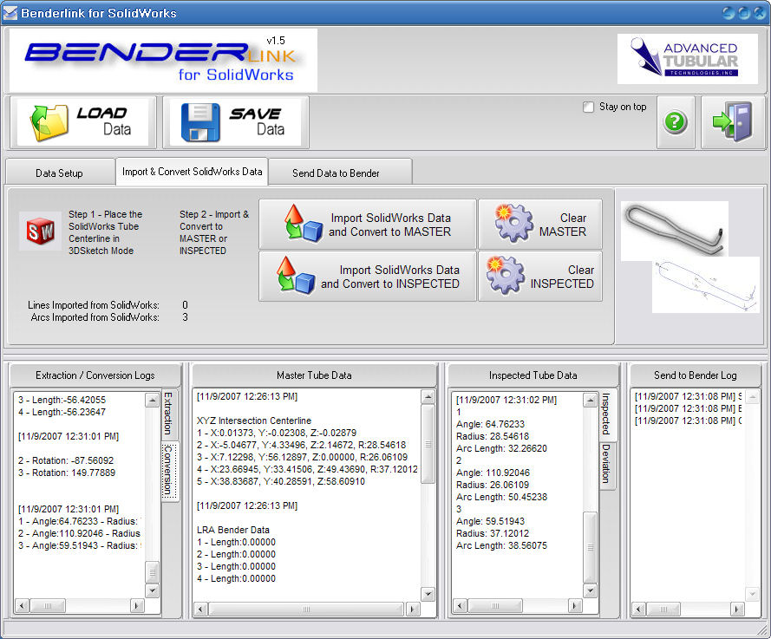Viewport: 771px width, 639px height.
Task: Click the SolidWorks SW logo icon
Action: (x=40, y=231)
